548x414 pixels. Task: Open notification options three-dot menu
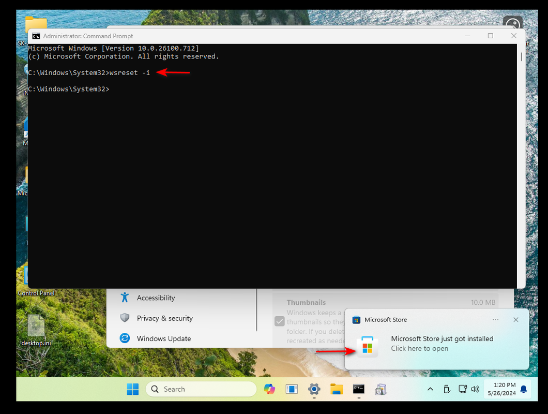[495, 319]
